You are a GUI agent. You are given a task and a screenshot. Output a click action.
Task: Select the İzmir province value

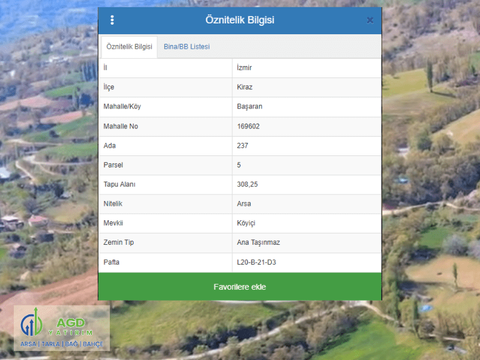[244, 68]
